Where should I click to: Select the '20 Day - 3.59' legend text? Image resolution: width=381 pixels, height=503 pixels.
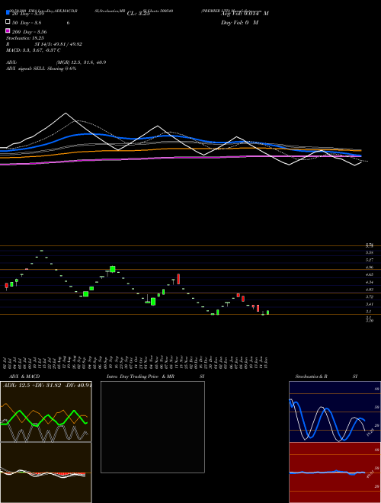[x=28, y=14]
